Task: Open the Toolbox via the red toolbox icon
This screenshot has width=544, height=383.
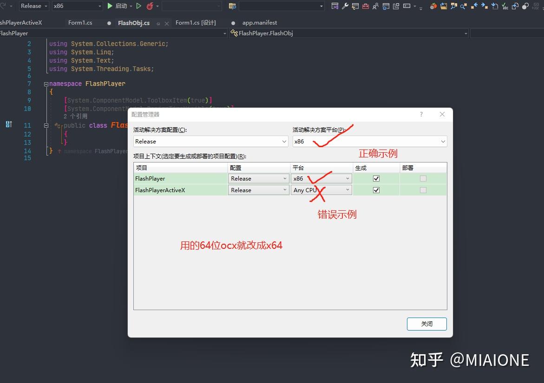Action: coord(367,6)
